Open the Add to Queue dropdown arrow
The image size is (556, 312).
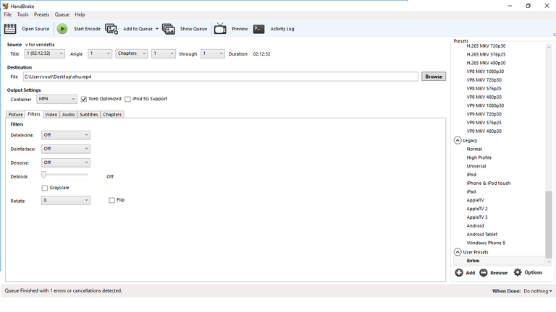[x=156, y=29]
